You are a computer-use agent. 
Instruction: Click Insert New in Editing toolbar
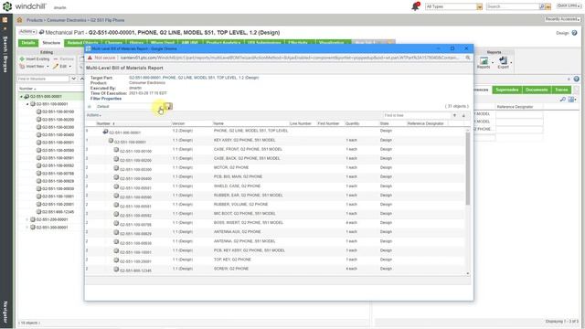pyautogui.click(x=34, y=67)
